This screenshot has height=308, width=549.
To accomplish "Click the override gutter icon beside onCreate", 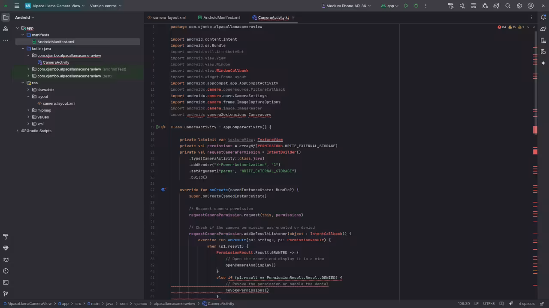I will point(163,190).
